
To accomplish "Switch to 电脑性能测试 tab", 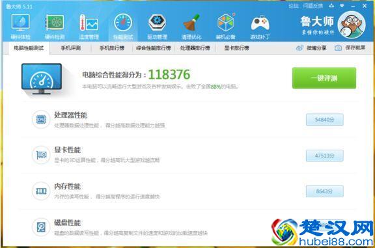I will 29,48.
